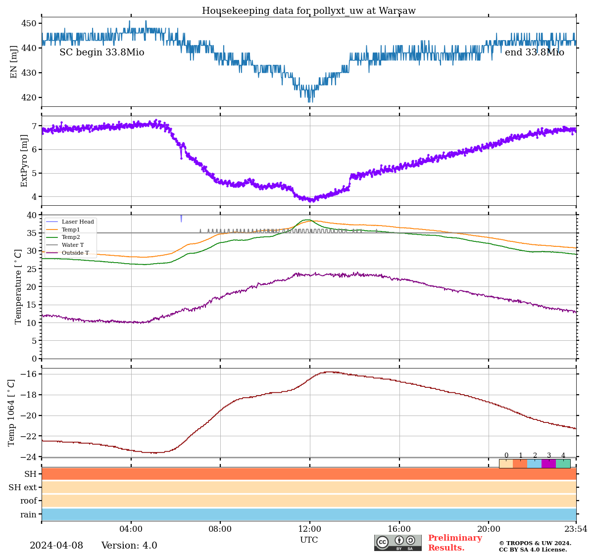Image resolution: width=594 pixels, height=554 pixels.
Task: Click the 'SC begin 33.8Mio' annotation
Action: point(102,52)
